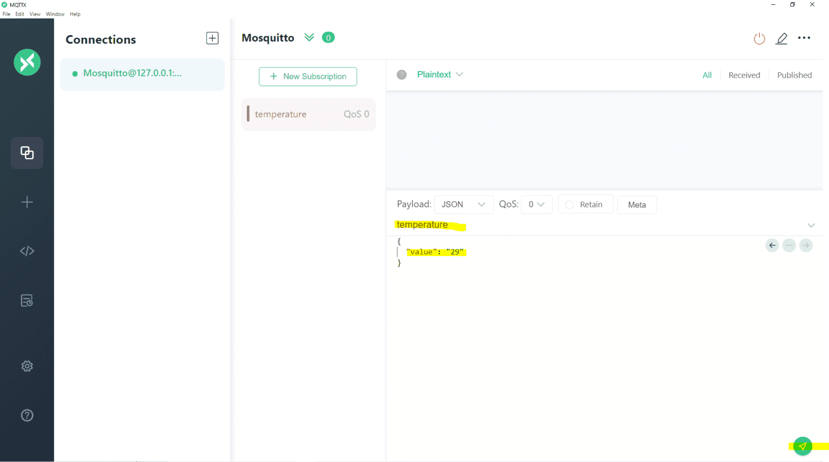Open the three-dot more options menu
Screen dimensions: 829x462
click(804, 38)
